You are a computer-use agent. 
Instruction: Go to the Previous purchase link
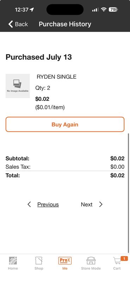coord(48,204)
